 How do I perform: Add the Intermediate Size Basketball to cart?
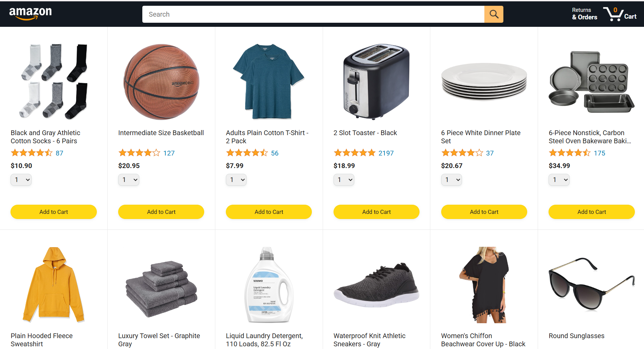[161, 212]
